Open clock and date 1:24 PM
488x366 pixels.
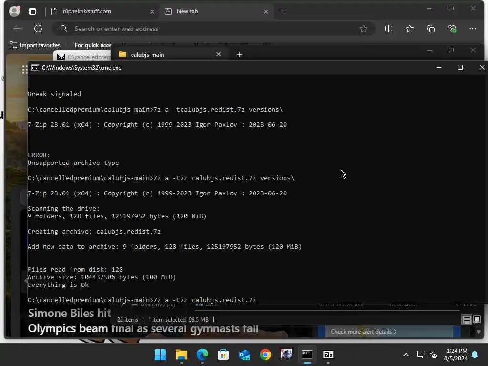456,355
